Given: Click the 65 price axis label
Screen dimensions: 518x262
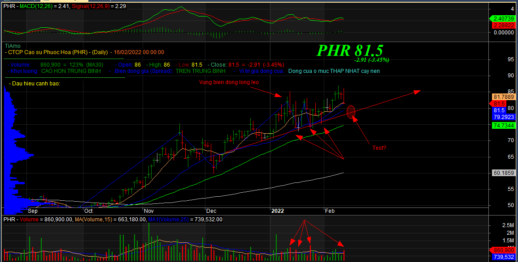Looking at the screenshot, I should click(511, 156).
